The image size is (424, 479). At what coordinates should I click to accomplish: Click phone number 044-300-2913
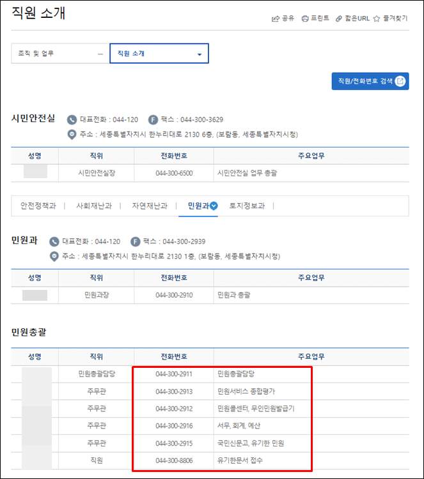(x=174, y=392)
